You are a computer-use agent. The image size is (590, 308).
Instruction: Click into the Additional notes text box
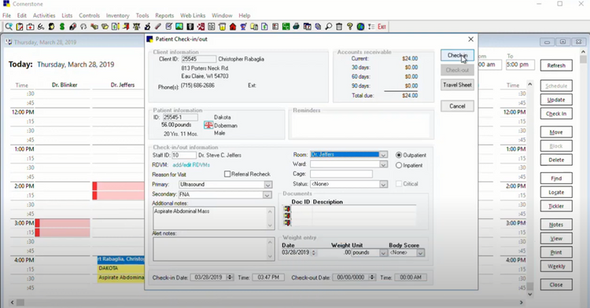(x=213, y=218)
